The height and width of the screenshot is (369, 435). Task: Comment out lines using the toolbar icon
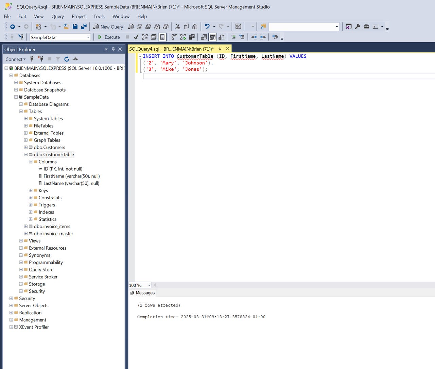coord(233,37)
